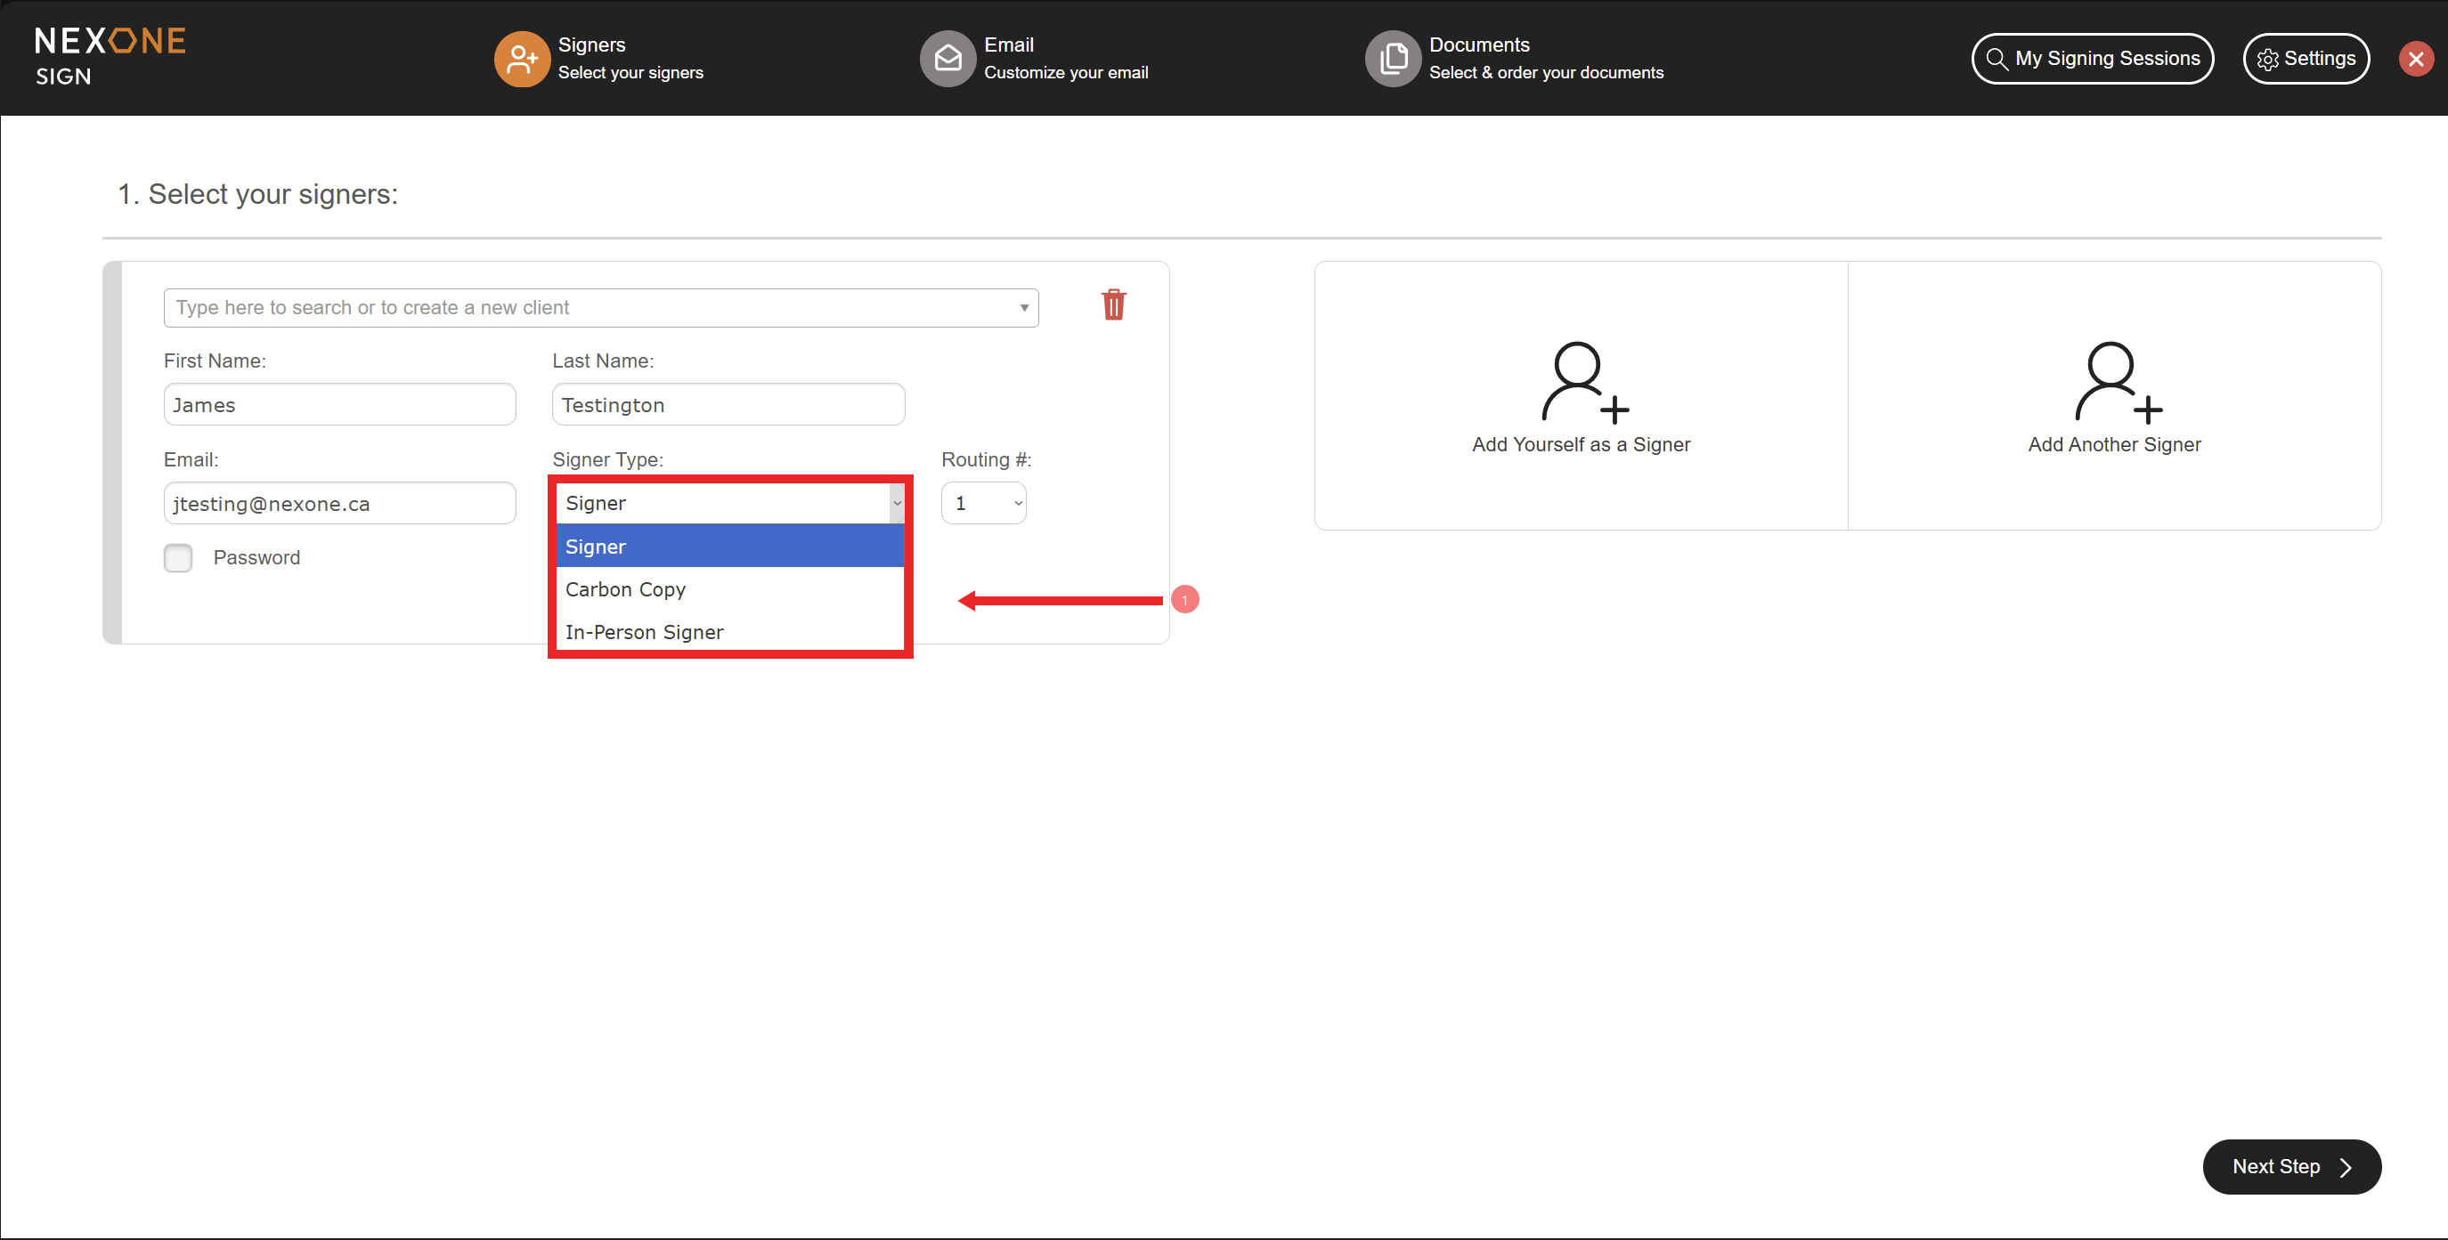Image resolution: width=2448 pixels, height=1240 pixels.
Task: Proceed with Next Step button
Action: click(x=2290, y=1167)
